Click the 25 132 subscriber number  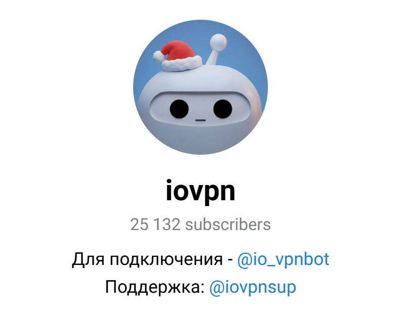pyautogui.click(x=155, y=225)
